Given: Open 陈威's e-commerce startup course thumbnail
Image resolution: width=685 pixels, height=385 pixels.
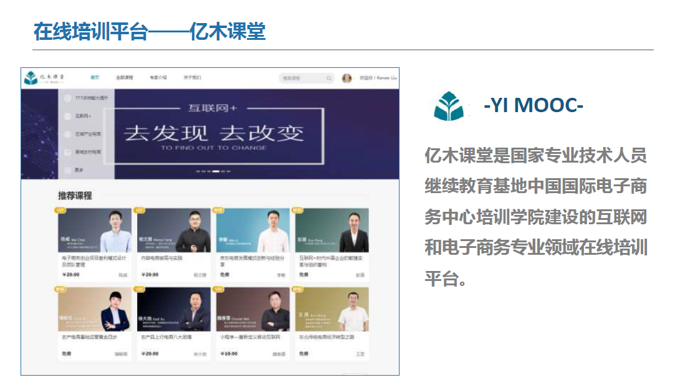Looking at the screenshot, I should 95,230.
